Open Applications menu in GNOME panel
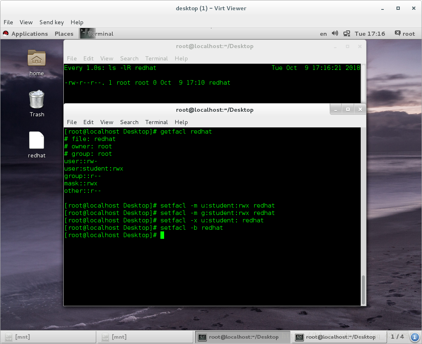 click(30, 34)
